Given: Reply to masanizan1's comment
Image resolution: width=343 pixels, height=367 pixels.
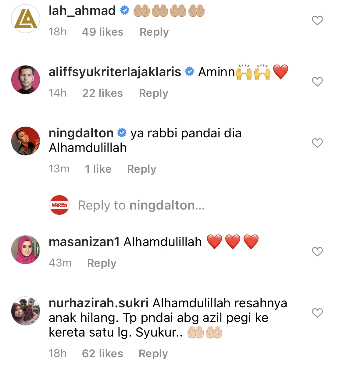Looking at the screenshot, I should (x=102, y=263).
